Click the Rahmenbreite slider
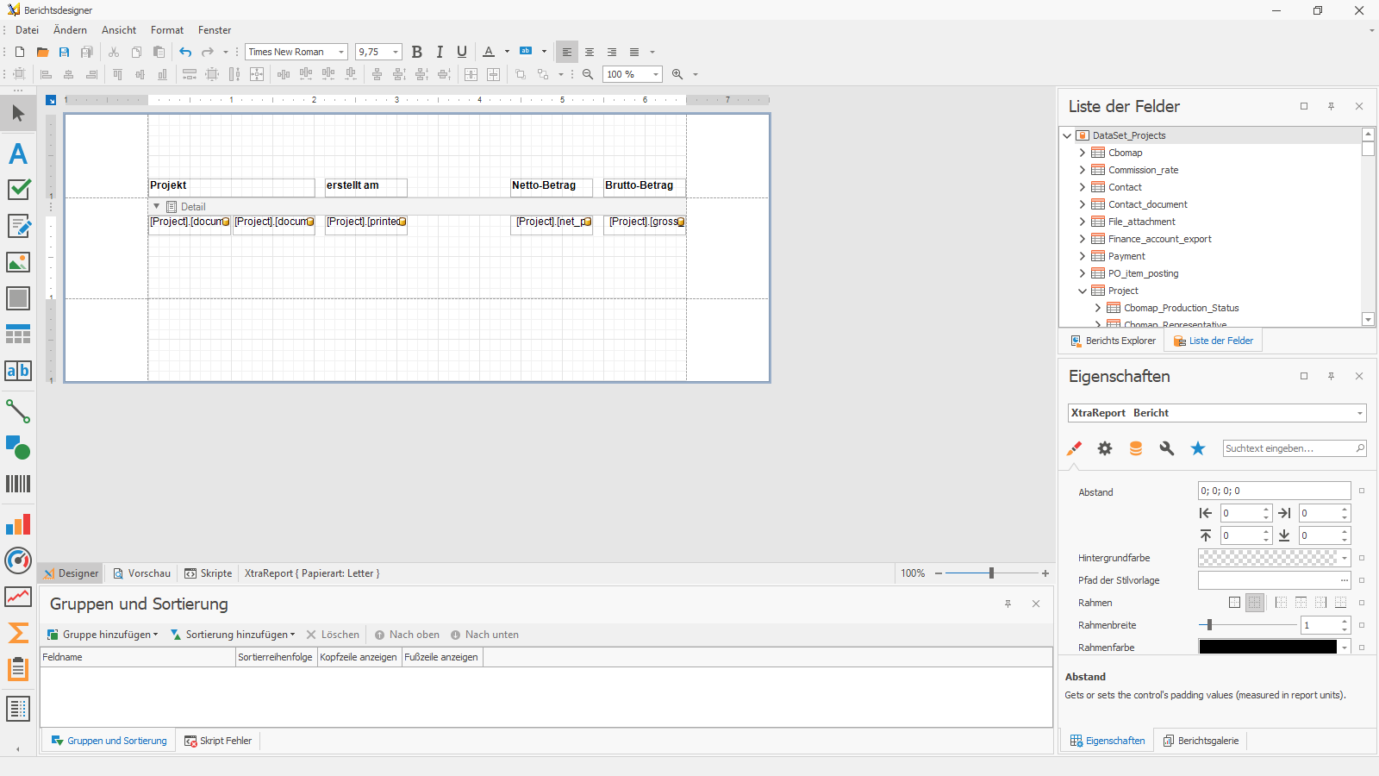Viewport: 1379px width, 776px height. [x=1247, y=625]
